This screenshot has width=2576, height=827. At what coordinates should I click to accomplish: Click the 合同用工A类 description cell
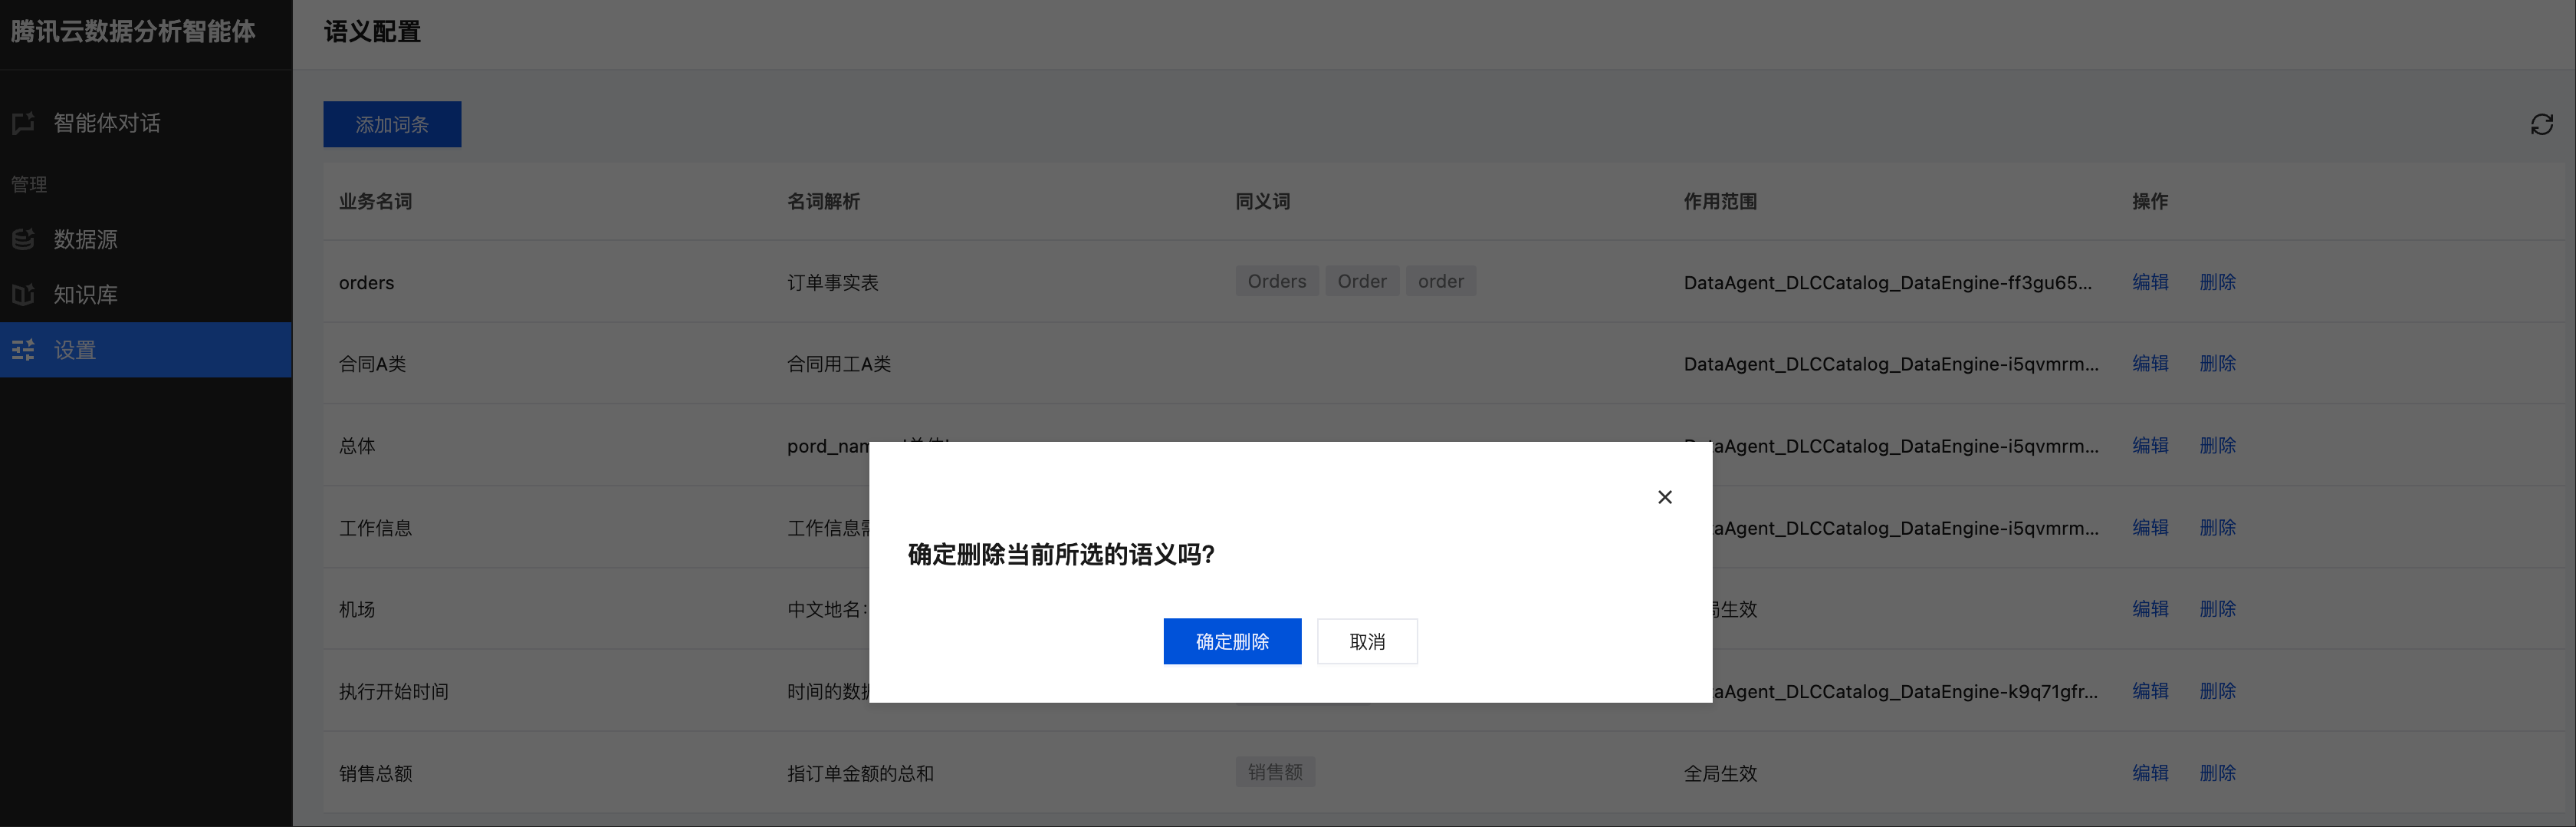point(839,364)
